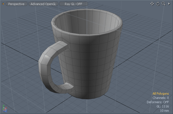
Task: Click the orange viewport handle dot
Action: pyautogui.click(x=3, y=4)
